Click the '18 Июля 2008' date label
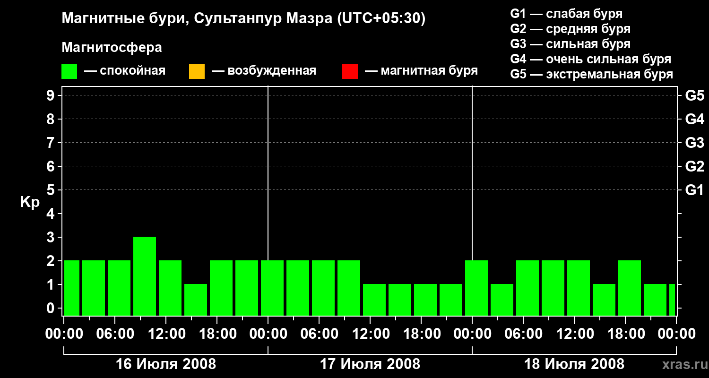Screen dimensions: 709x378 pos(574,364)
